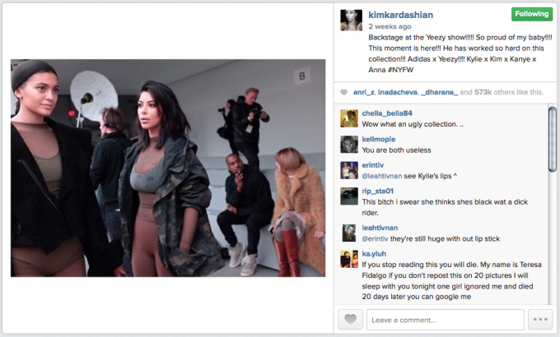Like the post with heart button

click(350, 319)
